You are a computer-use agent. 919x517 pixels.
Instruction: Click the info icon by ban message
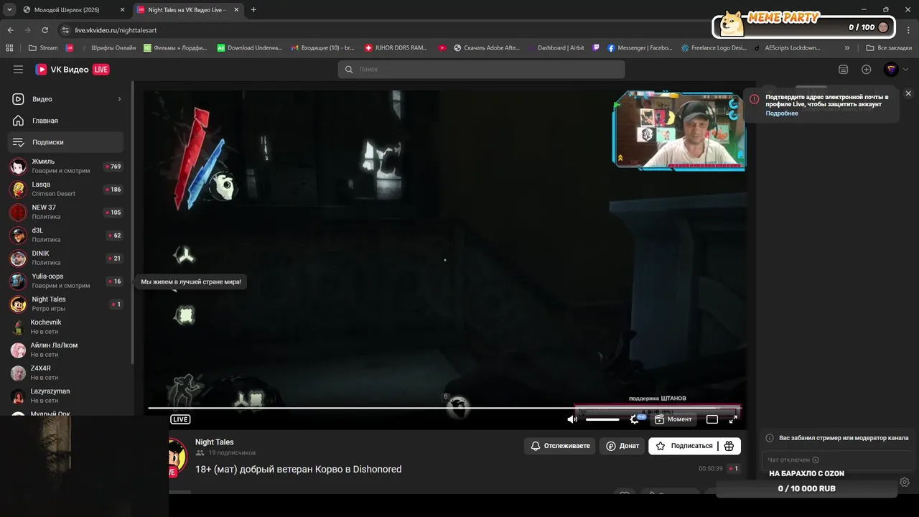[x=770, y=438]
